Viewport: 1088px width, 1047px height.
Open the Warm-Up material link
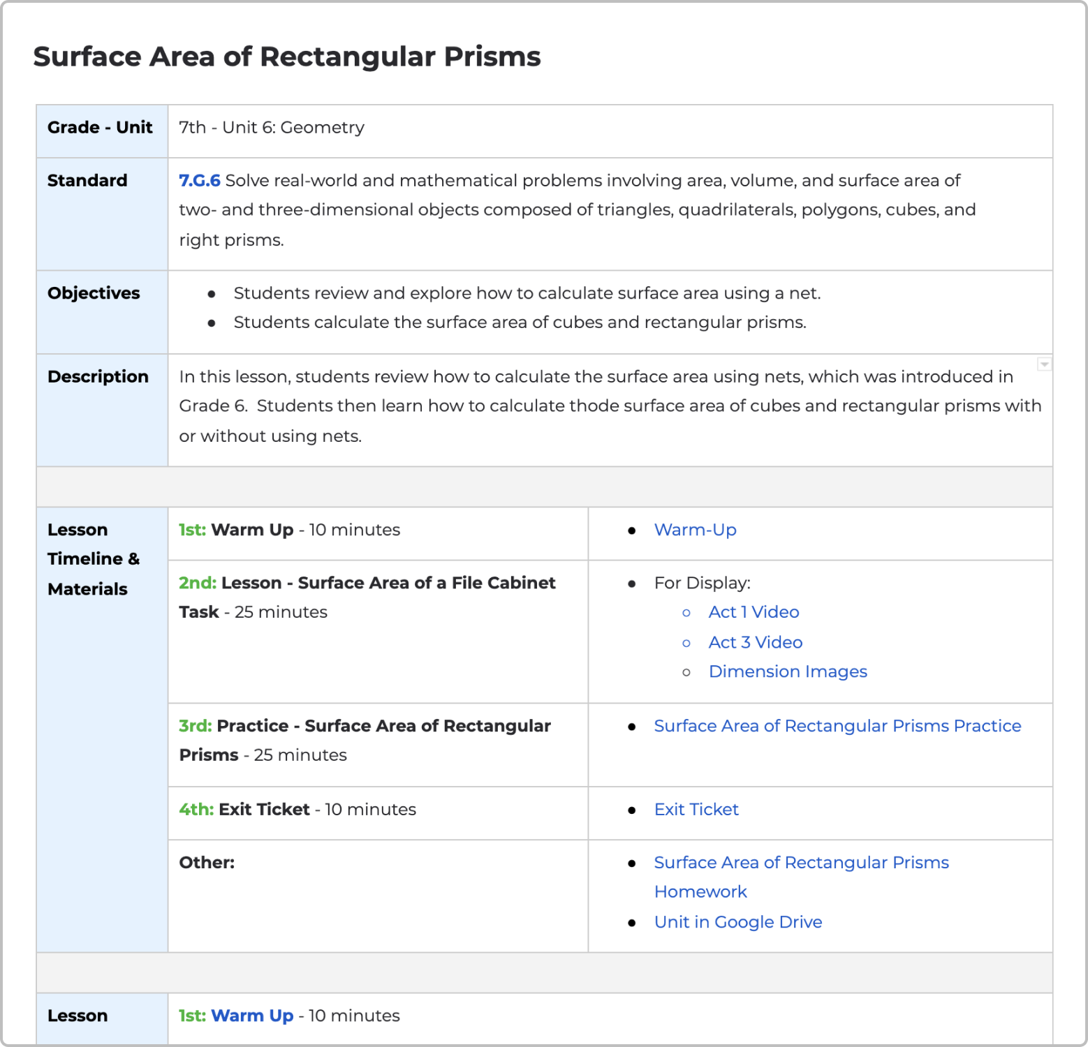[x=695, y=530]
